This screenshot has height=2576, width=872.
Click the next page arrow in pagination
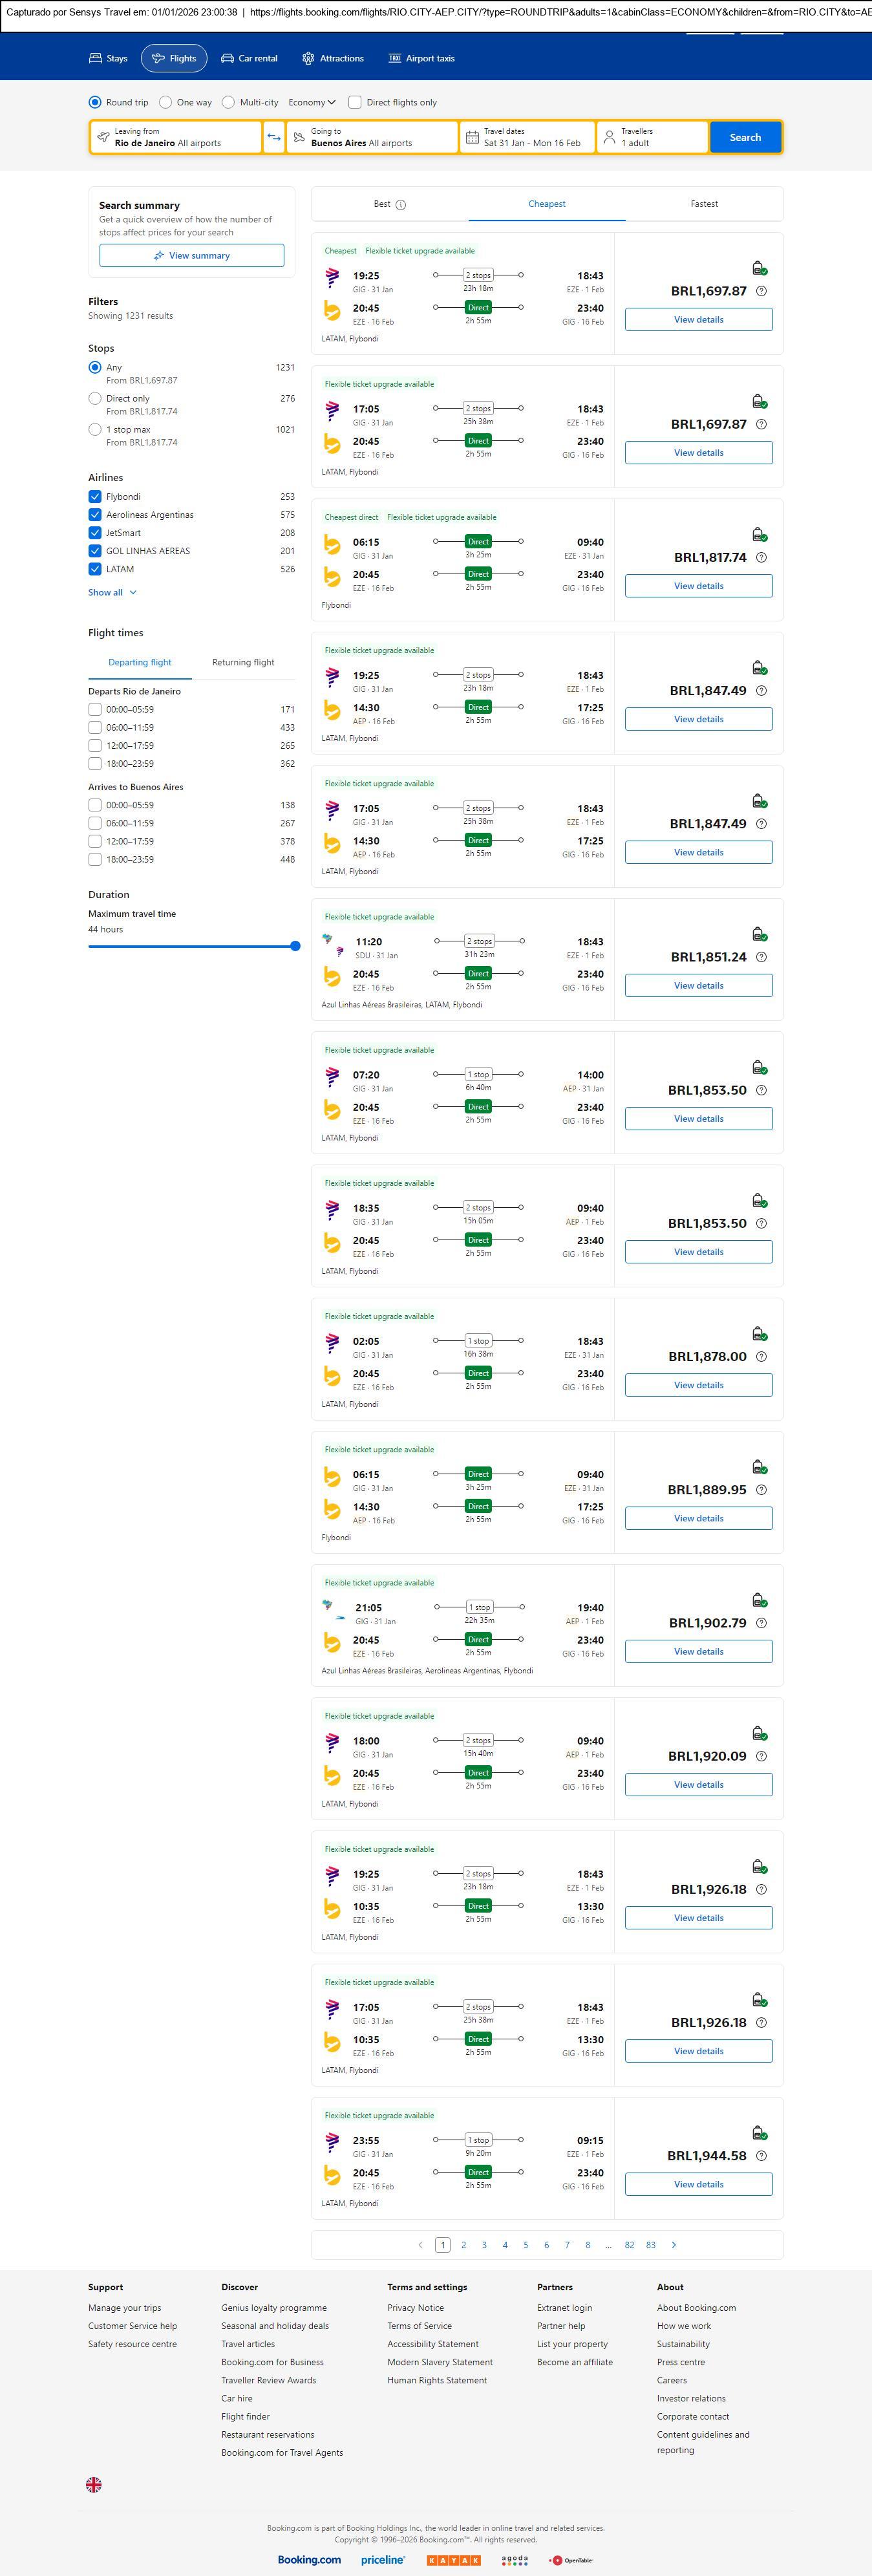[674, 2245]
